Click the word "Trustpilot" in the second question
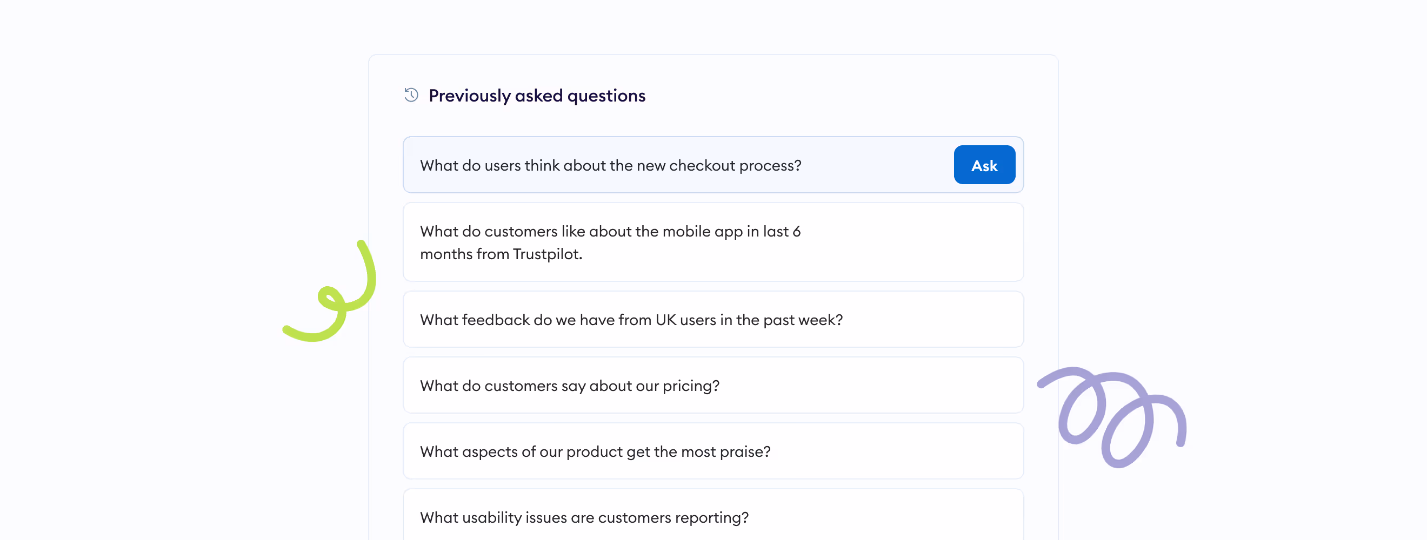Viewport: 1427px width, 540px height. (547, 254)
